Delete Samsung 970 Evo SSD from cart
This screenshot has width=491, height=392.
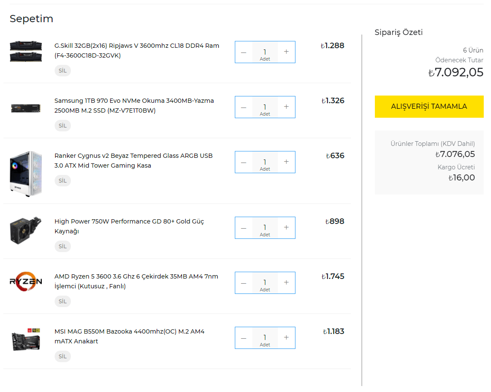[63, 126]
